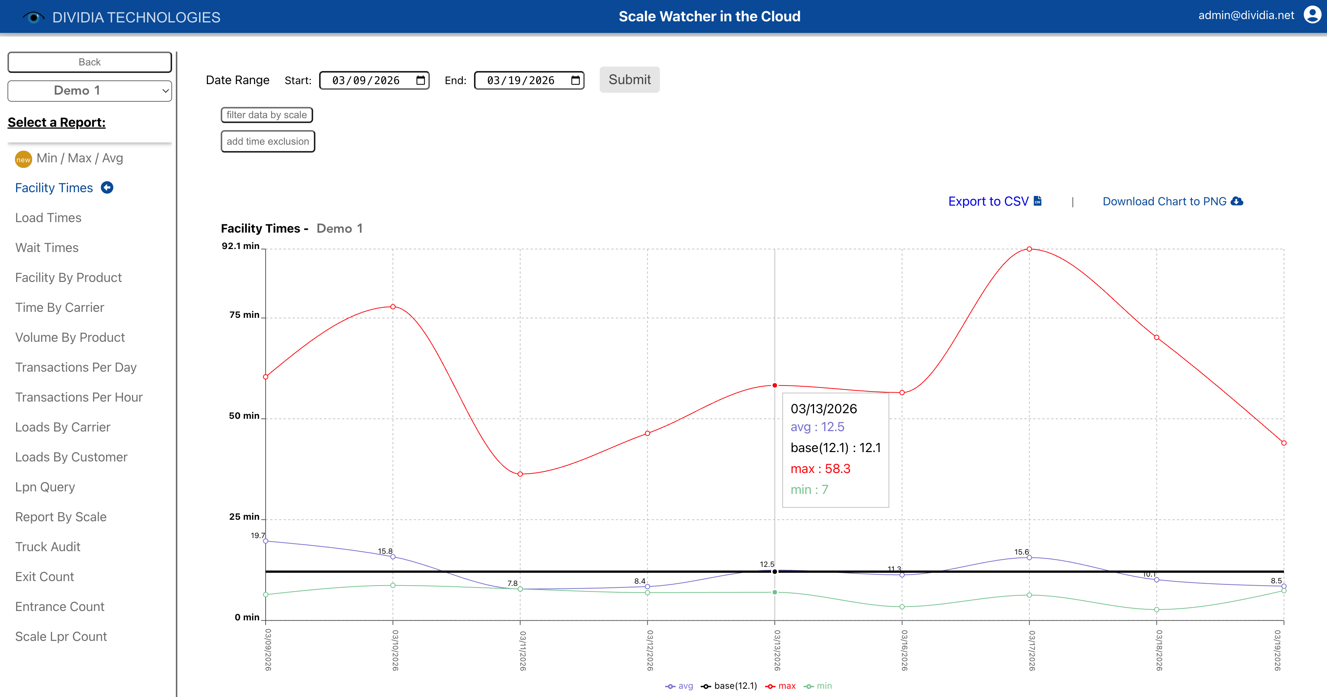This screenshot has height=697, width=1327.
Task: Select the Transactions Per Hour report
Action: tap(79, 397)
